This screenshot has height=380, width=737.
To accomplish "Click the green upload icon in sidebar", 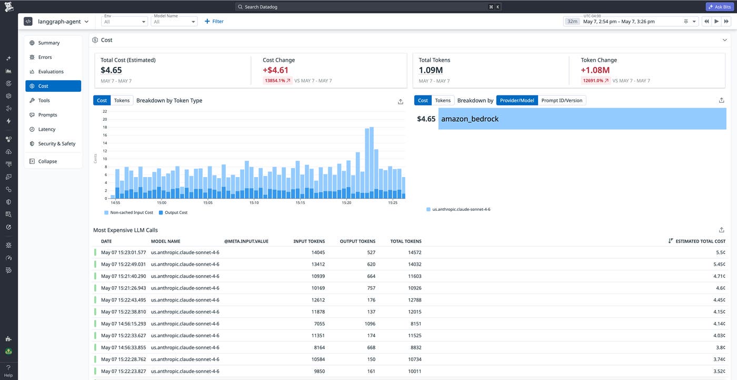I will [8, 352].
